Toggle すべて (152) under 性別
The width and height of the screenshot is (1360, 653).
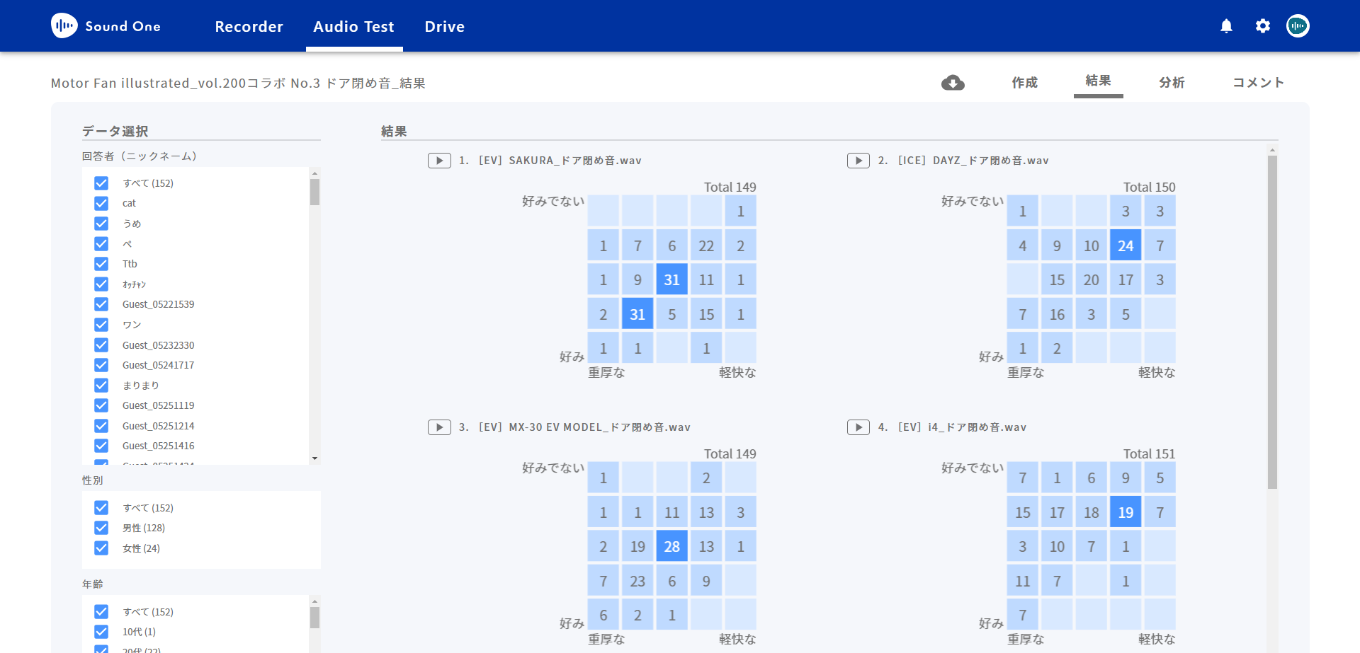coord(101,508)
